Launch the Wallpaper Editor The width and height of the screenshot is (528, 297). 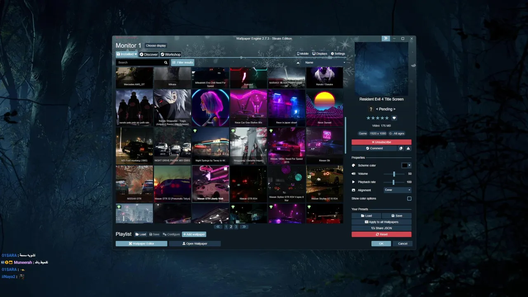point(141,244)
